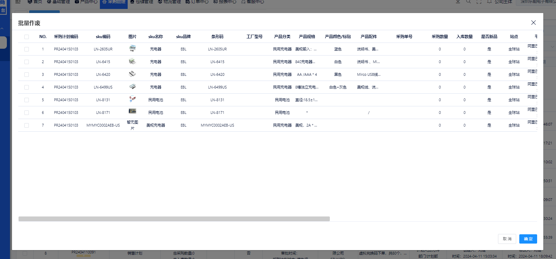Open the LN-2605UR product thumbnail image
The height and width of the screenshot is (259, 556).
click(132, 48)
